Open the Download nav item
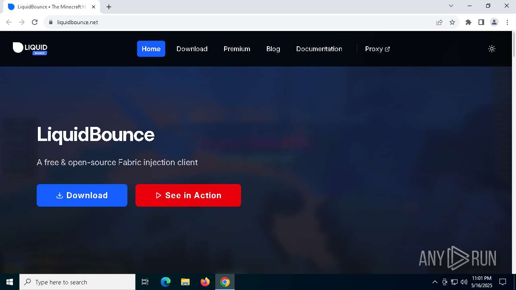The width and height of the screenshot is (516, 290). pos(192,49)
